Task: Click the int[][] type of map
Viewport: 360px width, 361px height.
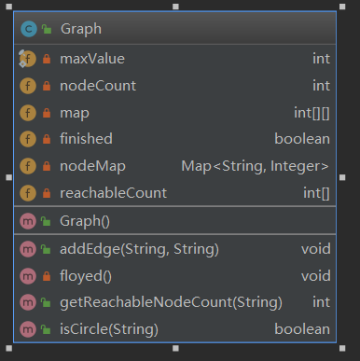Action: tap(312, 113)
